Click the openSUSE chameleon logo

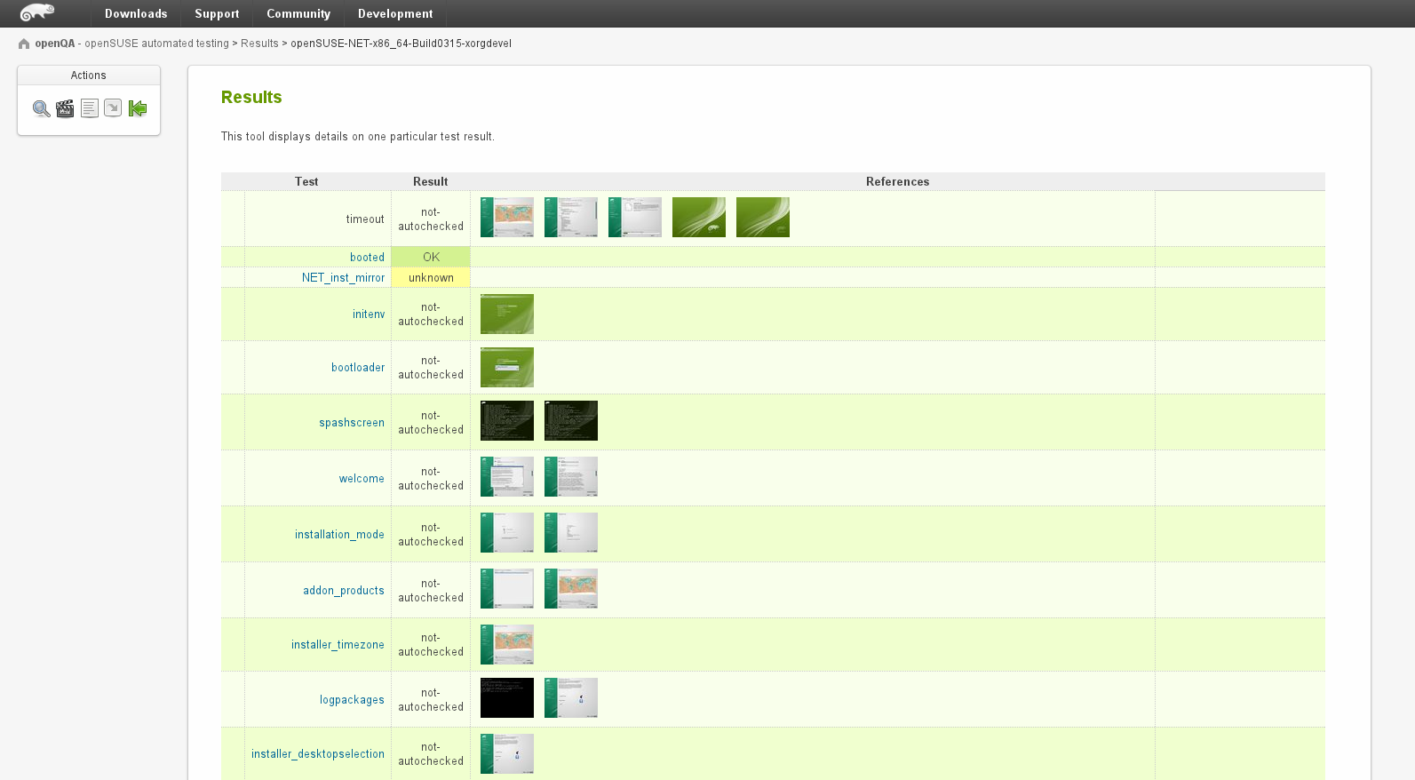click(x=37, y=12)
